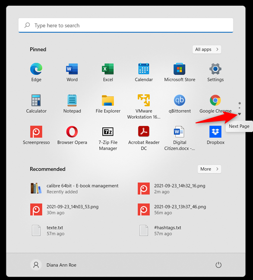The width and height of the screenshot is (253, 280).
Task: Select the second page indicator dot
Action: [x=240, y=108]
